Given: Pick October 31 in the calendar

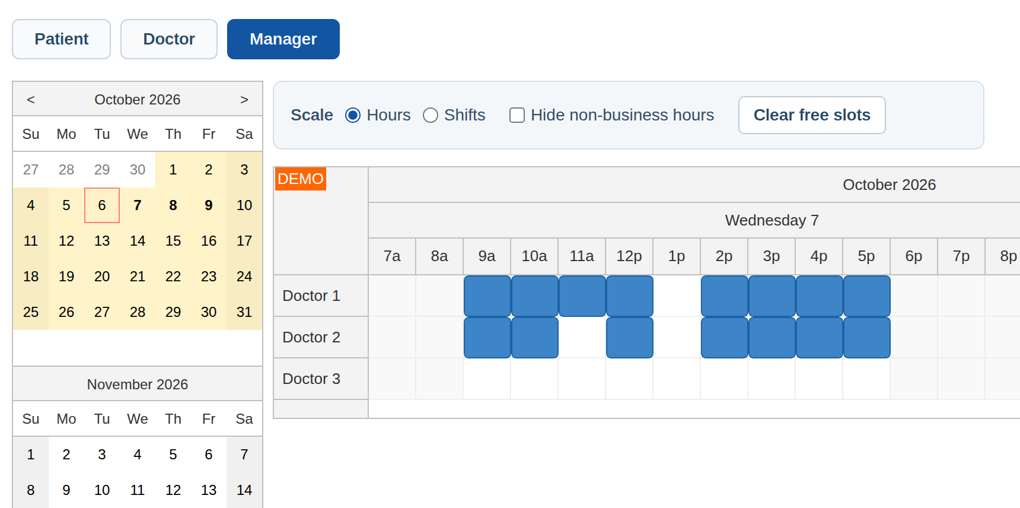Looking at the screenshot, I should pyautogui.click(x=244, y=312).
